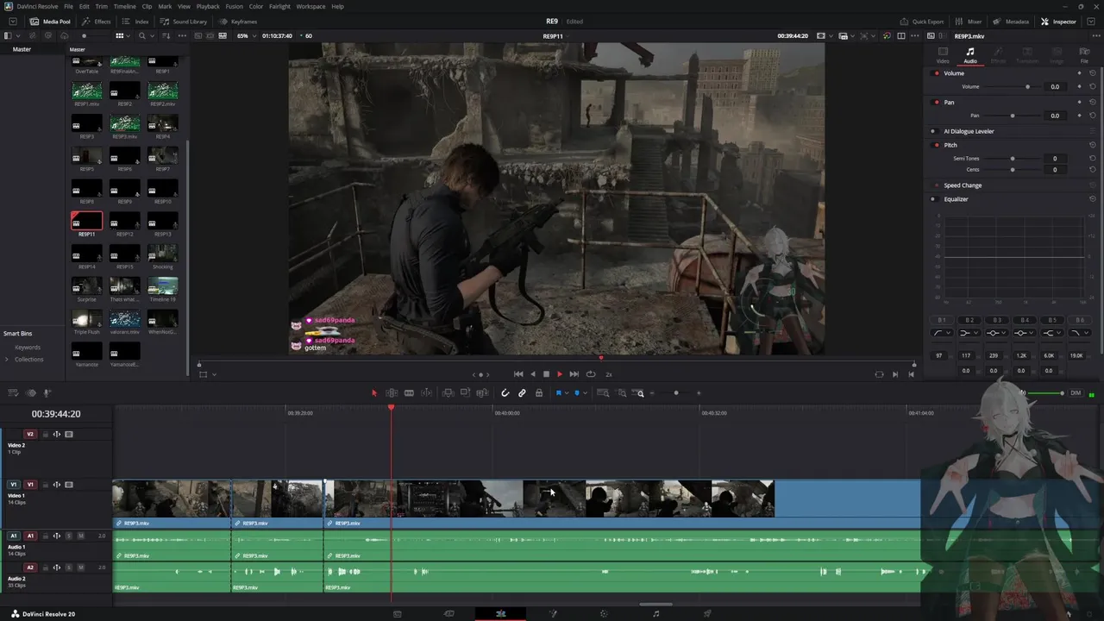Solo the Audio 2 track
The image size is (1104, 621).
coord(69,568)
